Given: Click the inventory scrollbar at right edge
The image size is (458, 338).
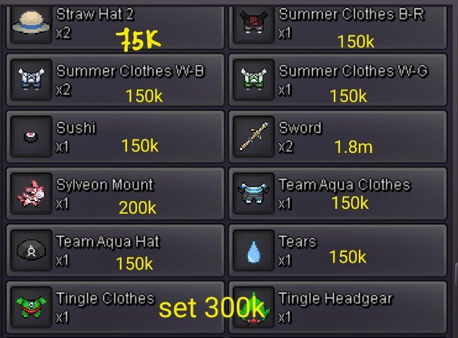Looking at the screenshot, I should coord(456,274).
